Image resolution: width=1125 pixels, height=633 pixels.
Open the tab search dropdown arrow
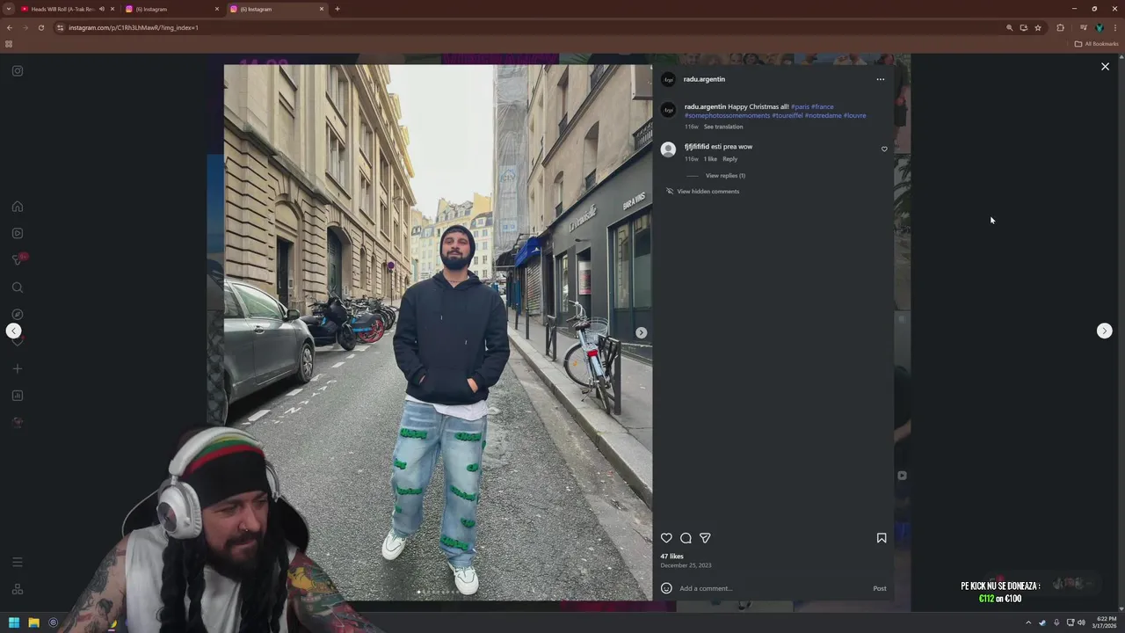[x=8, y=9]
